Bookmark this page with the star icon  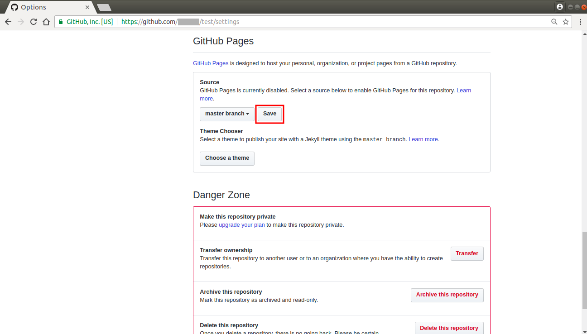point(566,22)
